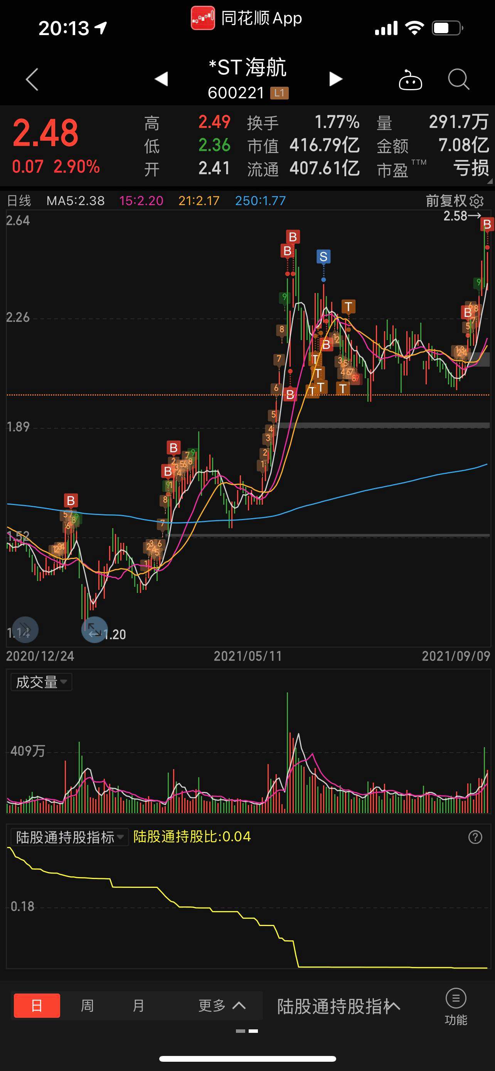Open the 陆股通持股指标 indicator dropdown
The height and width of the screenshot is (1071, 495).
(x=70, y=837)
